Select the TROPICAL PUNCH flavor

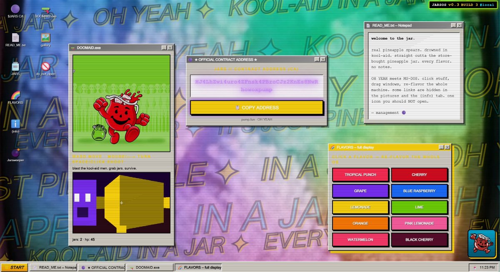tap(360, 175)
